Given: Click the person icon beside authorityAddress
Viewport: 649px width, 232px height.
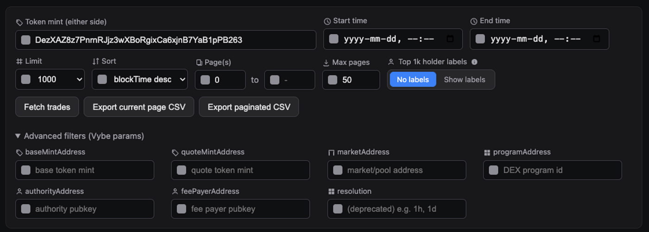Looking at the screenshot, I should click(19, 191).
